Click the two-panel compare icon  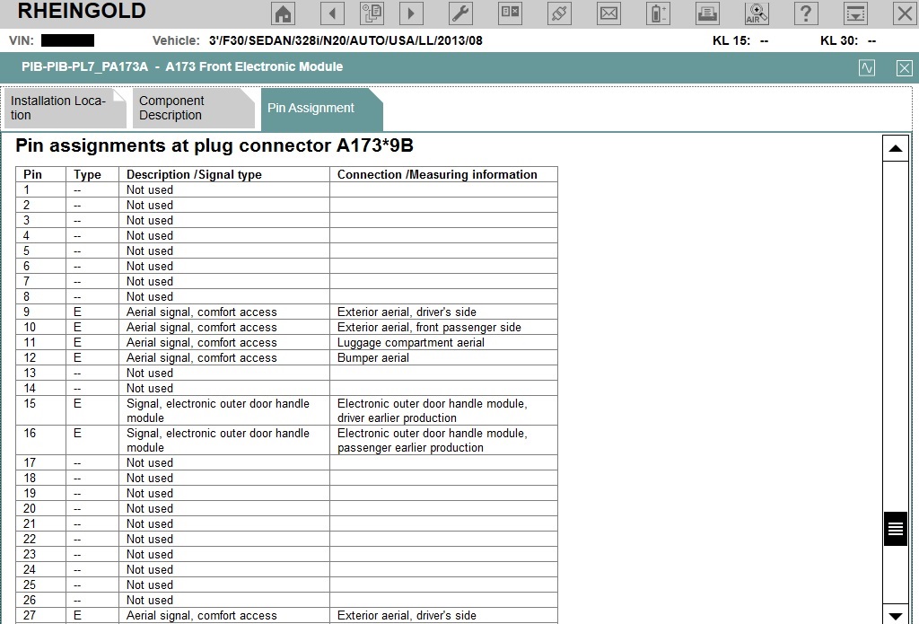(510, 13)
